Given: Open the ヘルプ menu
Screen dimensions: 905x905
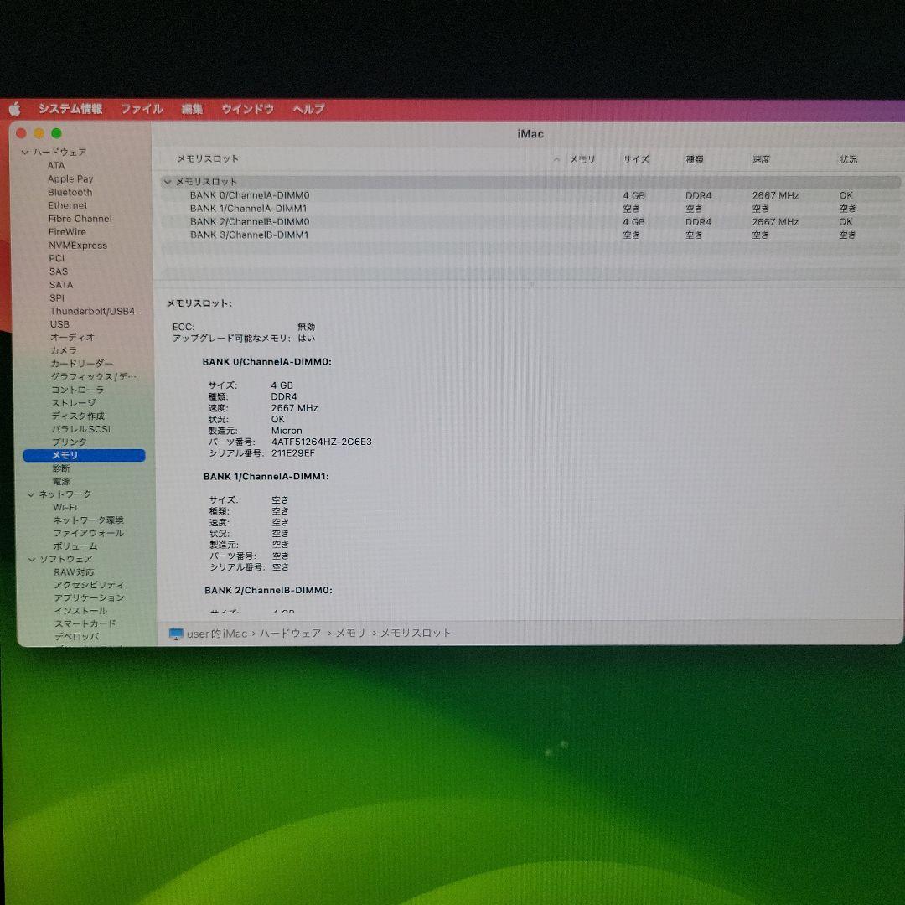Looking at the screenshot, I should [x=308, y=109].
